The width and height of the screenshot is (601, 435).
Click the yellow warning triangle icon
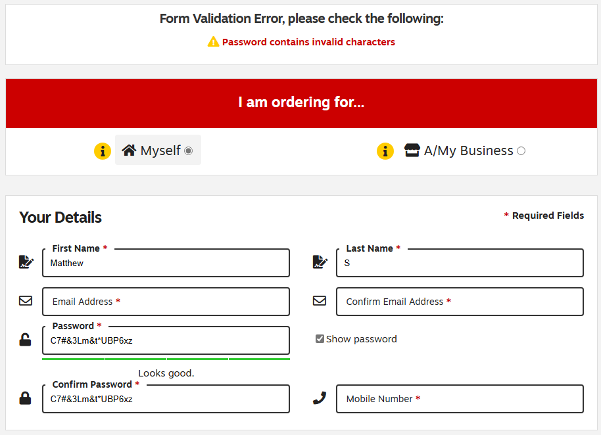(x=213, y=42)
